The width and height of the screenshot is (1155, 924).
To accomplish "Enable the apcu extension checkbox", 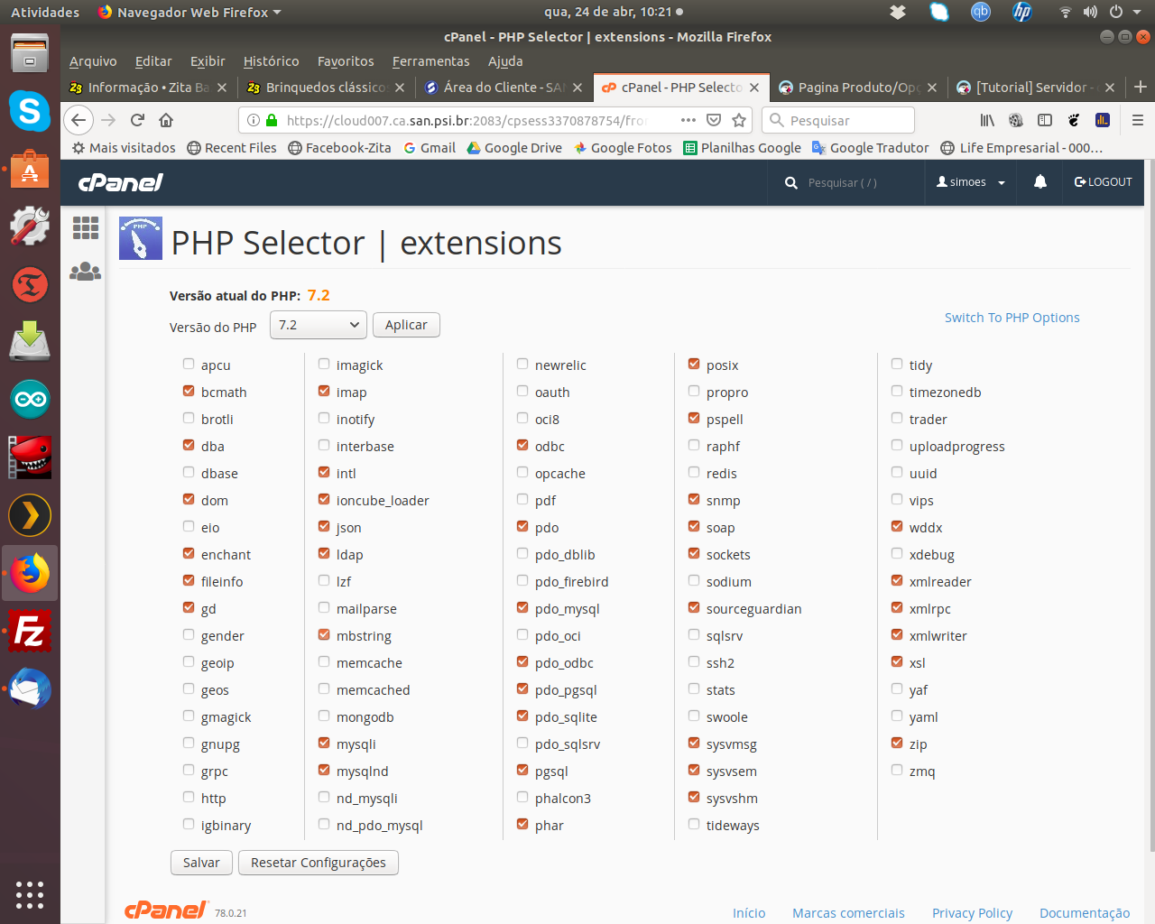I will coord(189,364).
